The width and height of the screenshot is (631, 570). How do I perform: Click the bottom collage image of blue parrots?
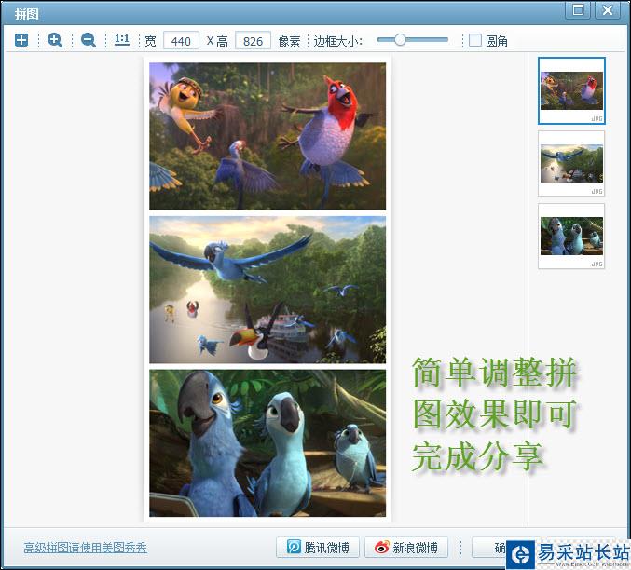point(267,443)
